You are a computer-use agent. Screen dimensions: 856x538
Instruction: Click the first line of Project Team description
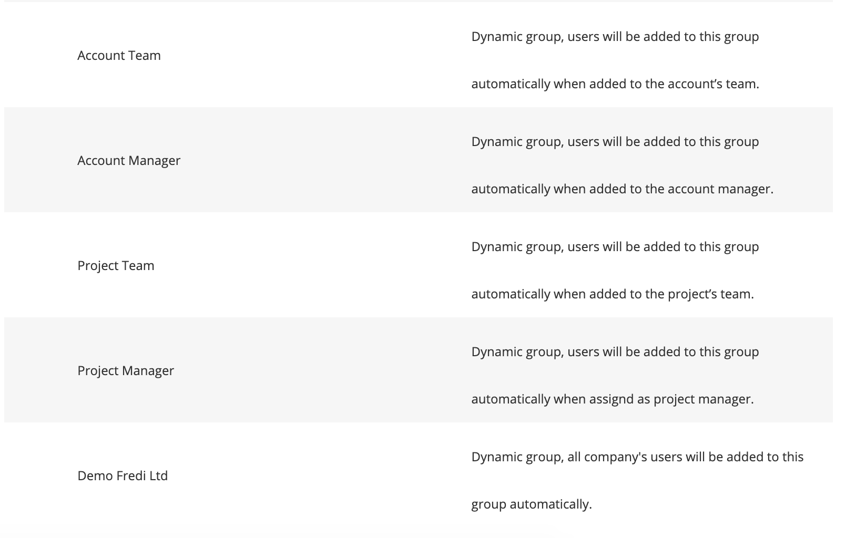pos(615,247)
